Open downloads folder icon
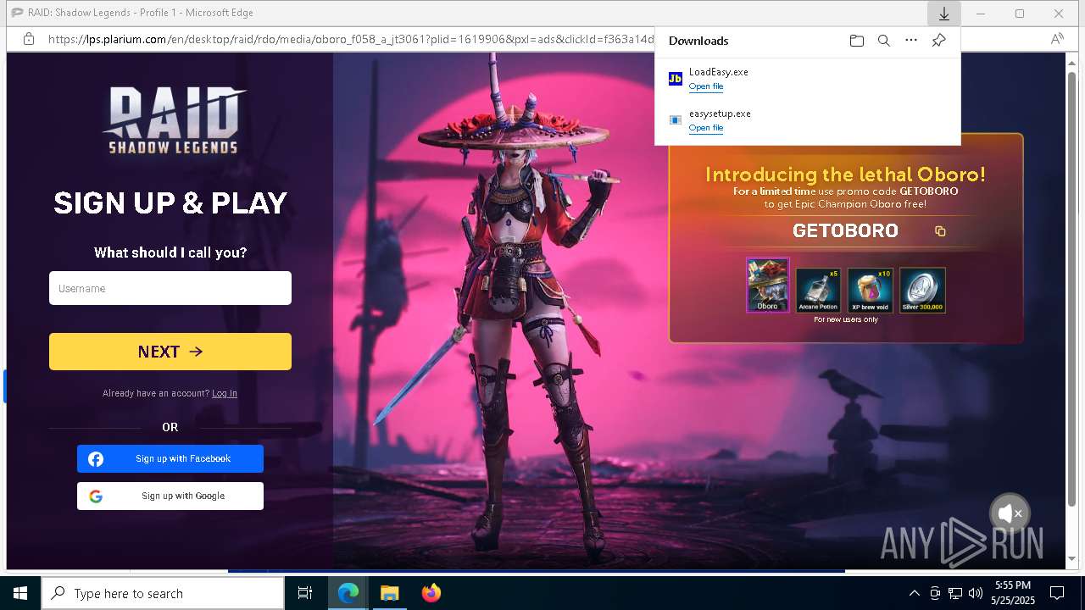The image size is (1085, 610). click(857, 41)
